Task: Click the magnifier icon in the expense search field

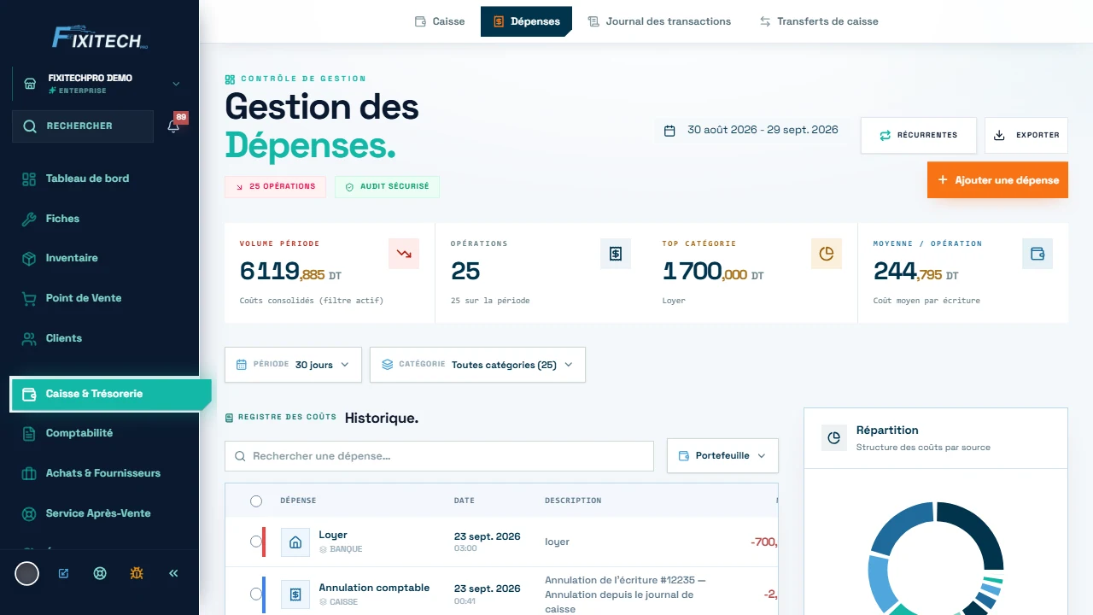Action: tap(240, 456)
